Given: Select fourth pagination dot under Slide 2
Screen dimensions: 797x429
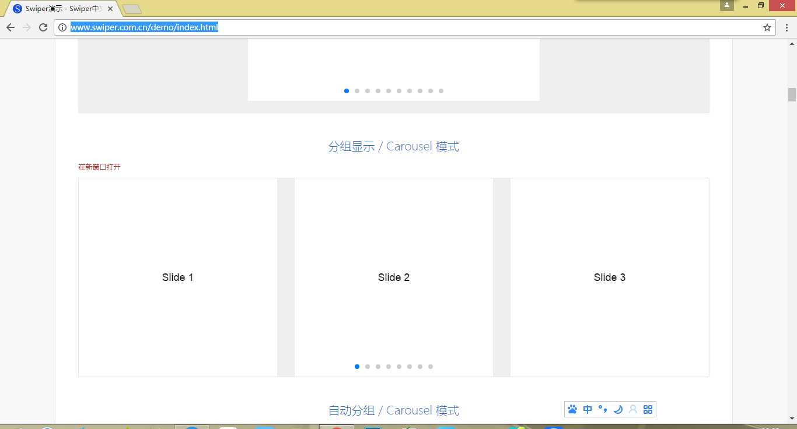Looking at the screenshot, I should pos(389,367).
